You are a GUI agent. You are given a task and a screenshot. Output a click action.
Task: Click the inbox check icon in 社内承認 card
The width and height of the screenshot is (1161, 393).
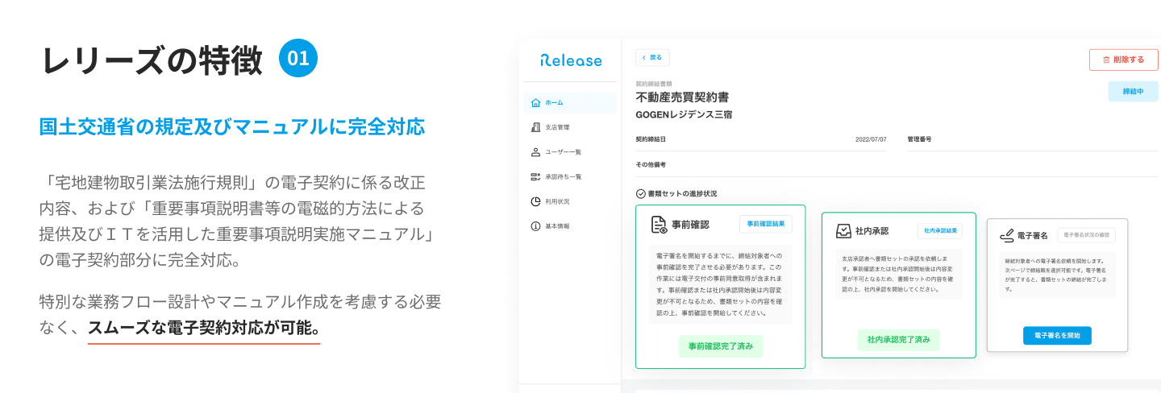pyautogui.click(x=843, y=231)
